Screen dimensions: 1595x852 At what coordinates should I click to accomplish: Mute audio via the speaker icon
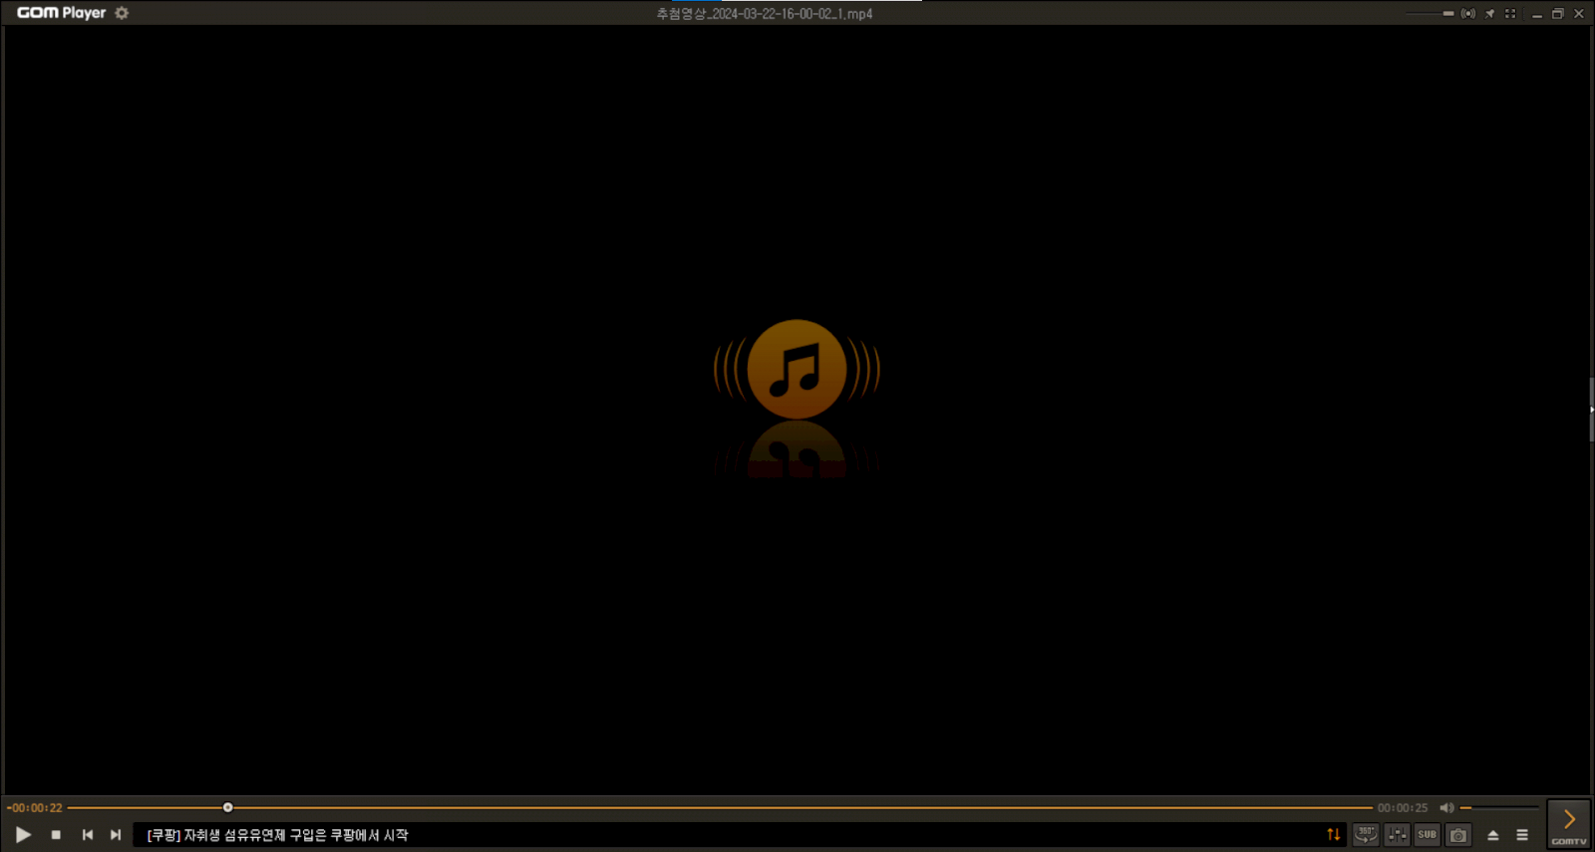(x=1446, y=808)
